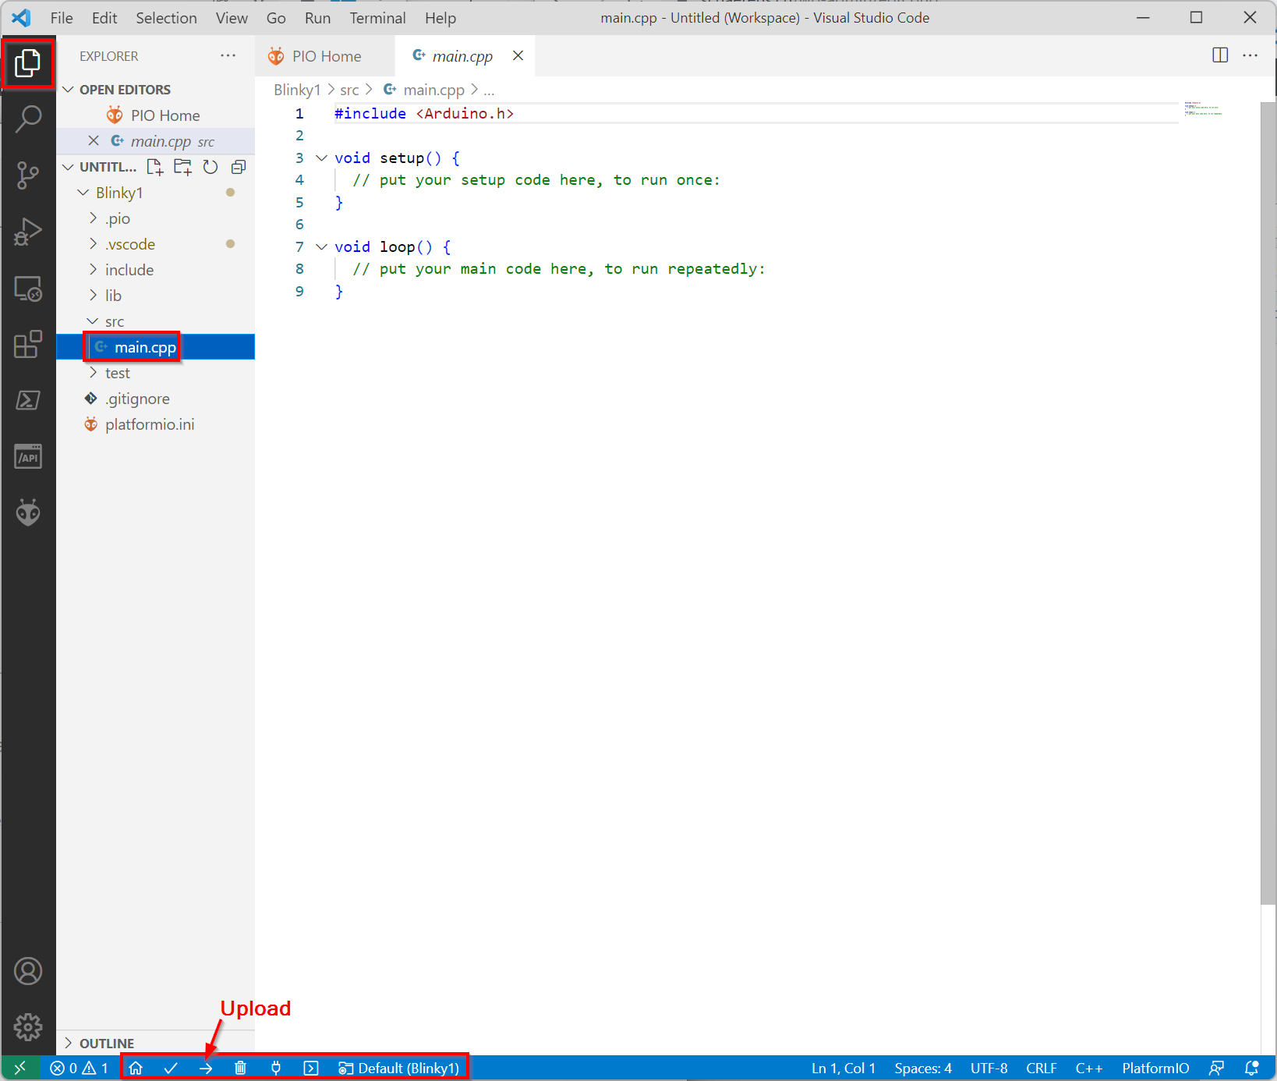Open the API activity bar icon
The image size is (1277, 1081).
[x=28, y=457]
